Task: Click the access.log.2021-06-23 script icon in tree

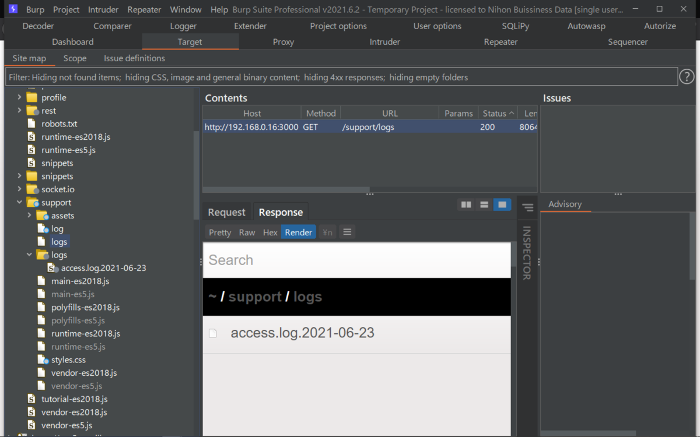Action: pyautogui.click(x=52, y=268)
